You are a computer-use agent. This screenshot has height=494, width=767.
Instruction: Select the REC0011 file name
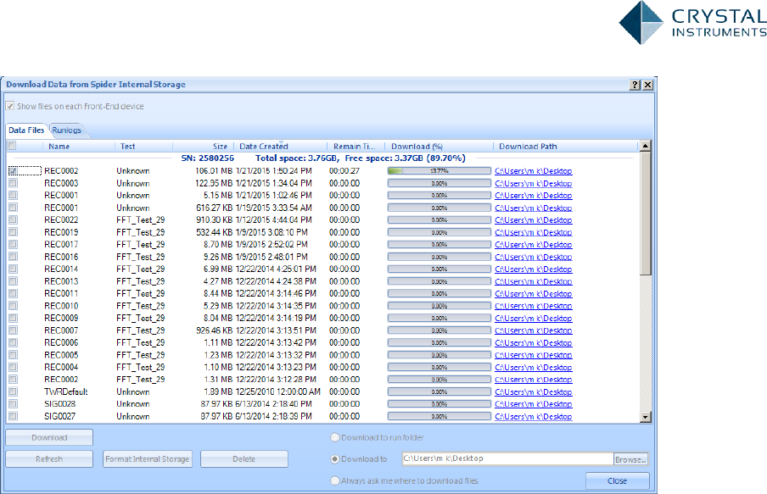61,293
